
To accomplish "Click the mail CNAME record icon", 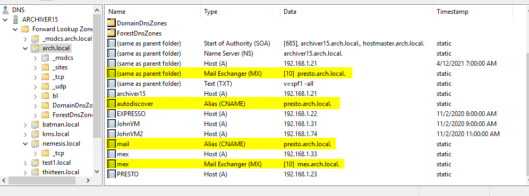I will 112,144.
